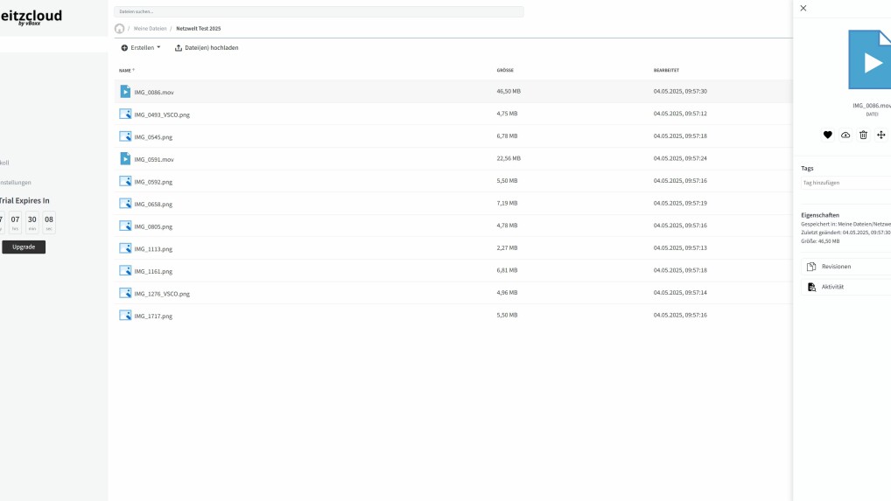Viewport: 891px width, 501px height.
Task: Click the move arrows icon in details panel
Action: 880,135
